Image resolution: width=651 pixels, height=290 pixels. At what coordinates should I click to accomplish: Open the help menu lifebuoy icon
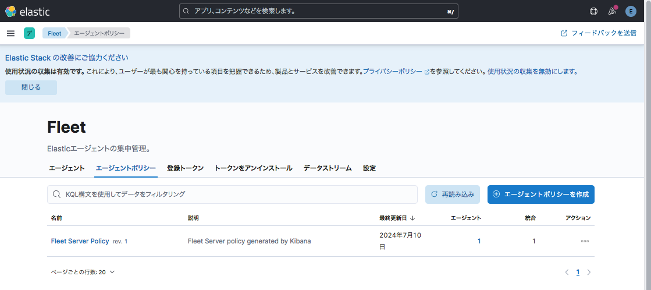coord(593,11)
